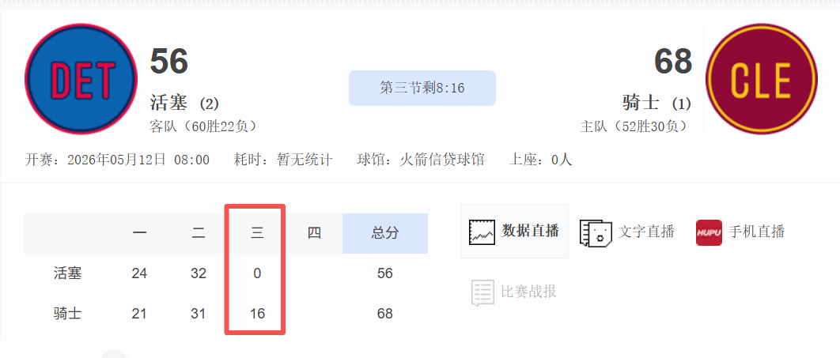
Task: Select the 二 quarter column header
Action: 199,233
